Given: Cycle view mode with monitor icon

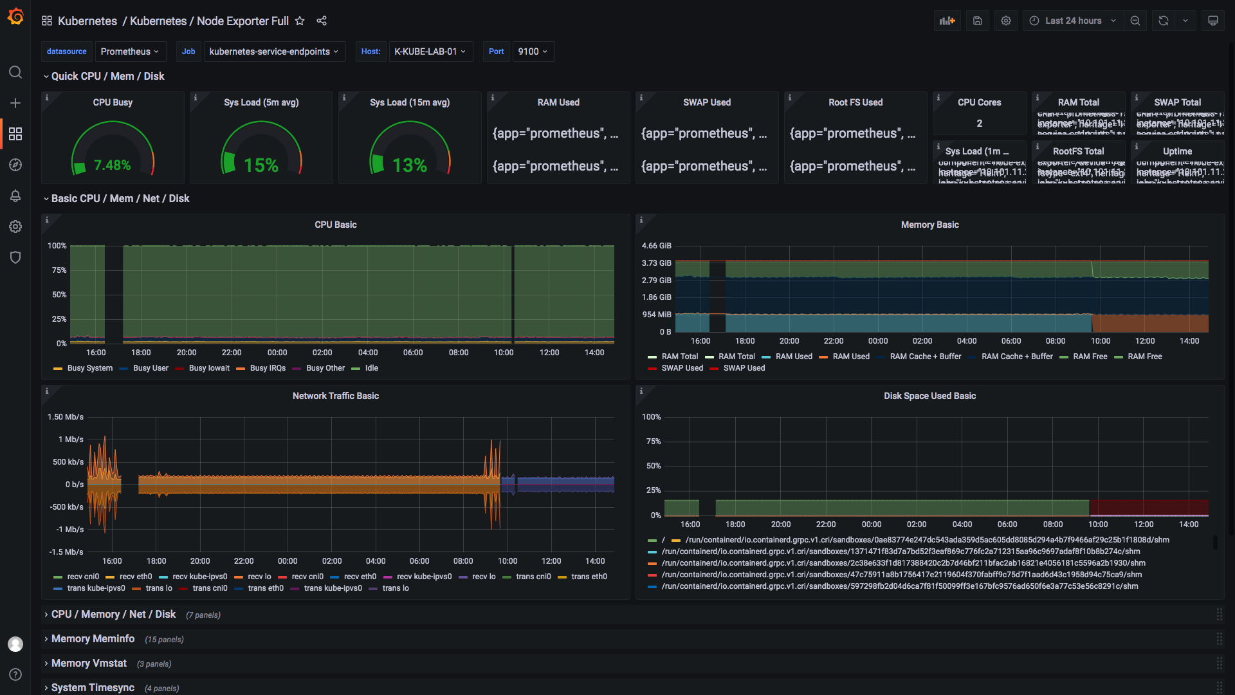Looking at the screenshot, I should 1213,21.
